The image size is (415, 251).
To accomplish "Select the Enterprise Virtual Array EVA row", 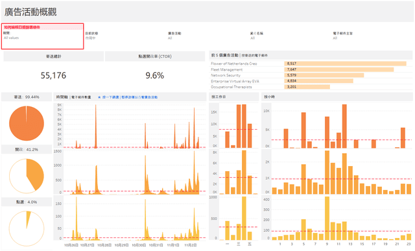I will pos(311,81).
